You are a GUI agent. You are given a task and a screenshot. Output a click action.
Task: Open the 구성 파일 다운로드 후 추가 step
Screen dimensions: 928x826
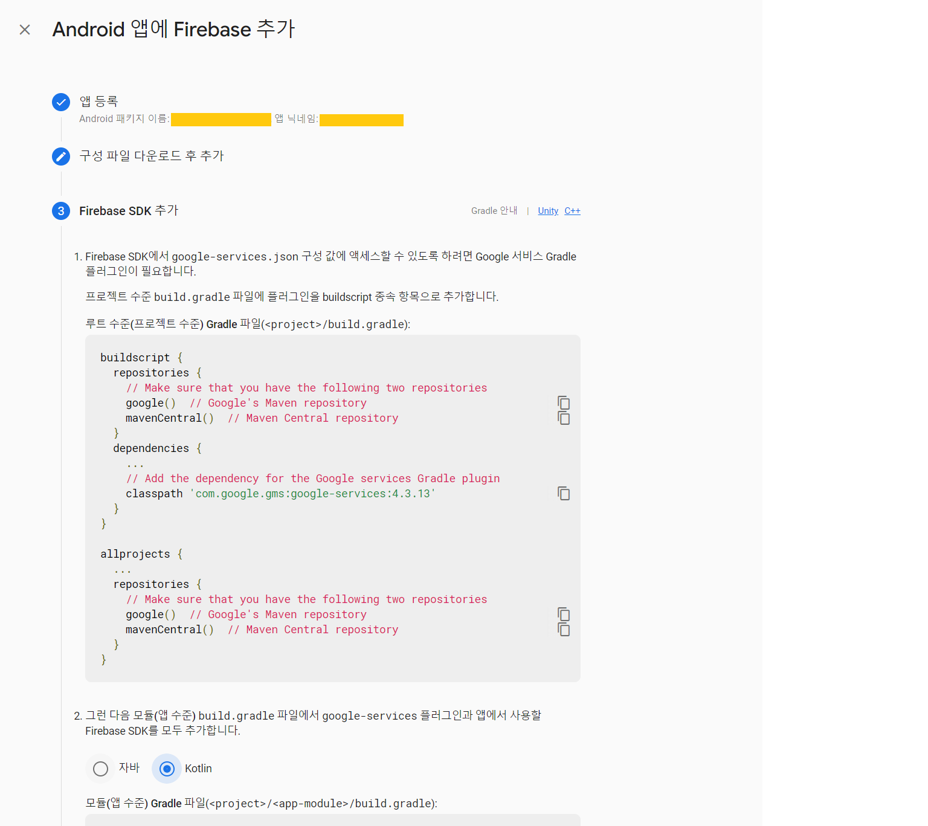click(152, 156)
